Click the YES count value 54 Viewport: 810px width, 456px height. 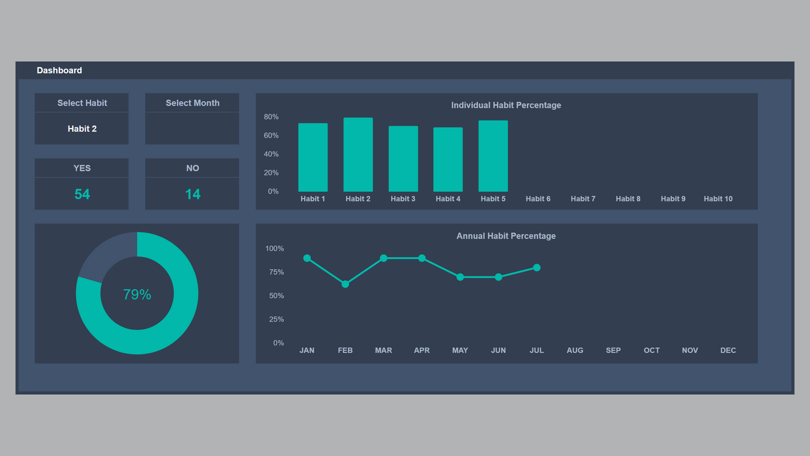[82, 194]
